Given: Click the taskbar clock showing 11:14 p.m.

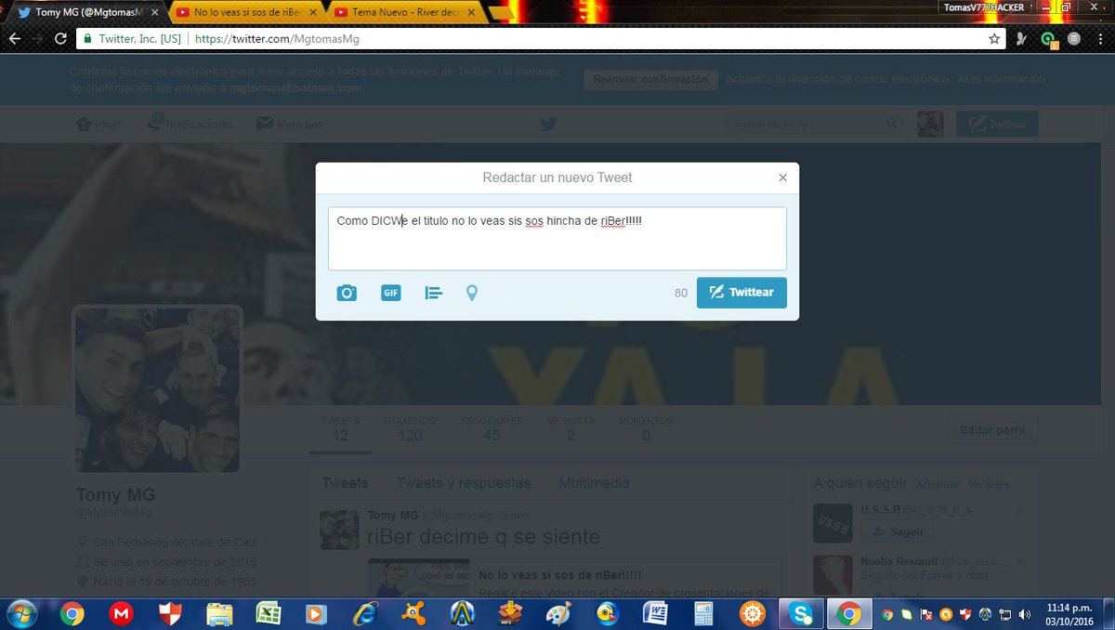Looking at the screenshot, I should [1069, 613].
